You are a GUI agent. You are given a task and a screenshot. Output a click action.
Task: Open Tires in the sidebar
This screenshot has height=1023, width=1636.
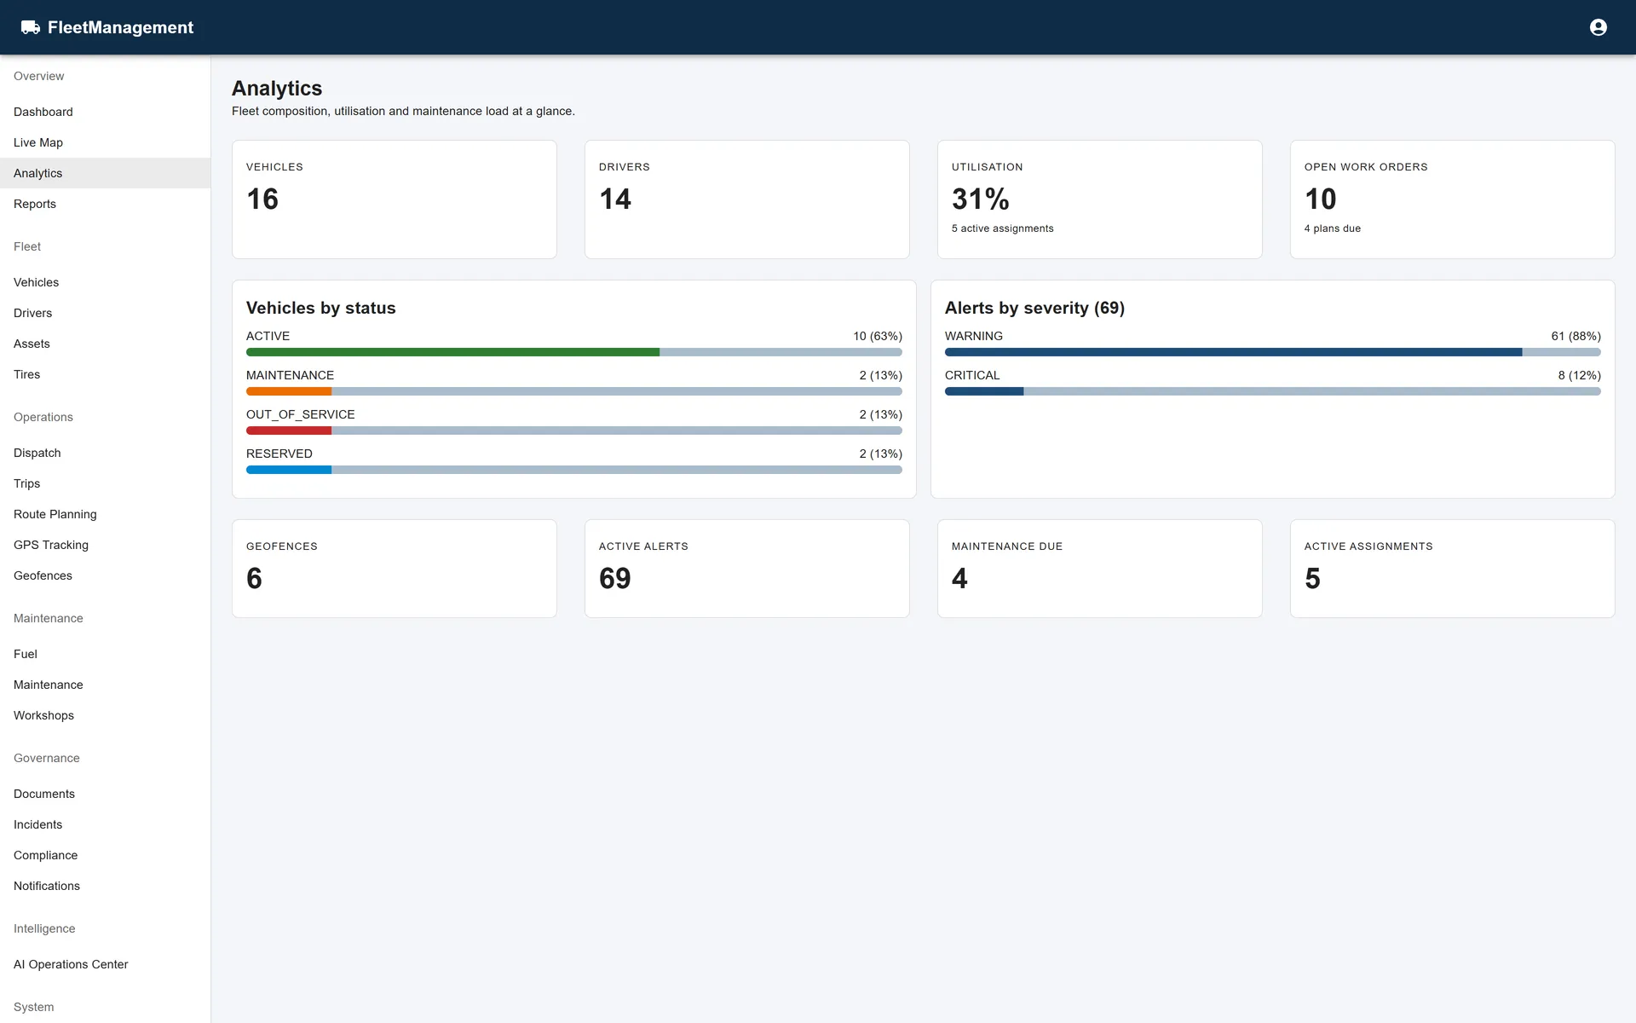(x=105, y=374)
